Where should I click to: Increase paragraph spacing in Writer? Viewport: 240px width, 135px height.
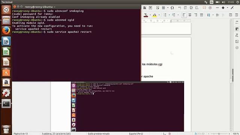(217, 15)
